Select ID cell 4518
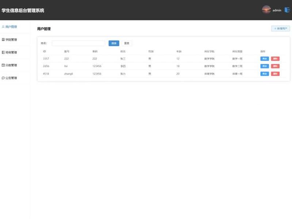Image resolution: width=292 pixels, height=219 pixels. (46, 74)
